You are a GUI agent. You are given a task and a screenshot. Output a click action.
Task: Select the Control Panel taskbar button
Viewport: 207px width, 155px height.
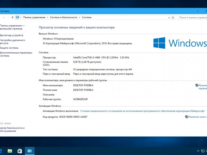(29, 151)
